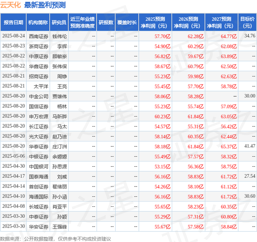Select the 中银证券 institution cell
The height and width of the screenshot is (242, 257).
coord(39,157)
